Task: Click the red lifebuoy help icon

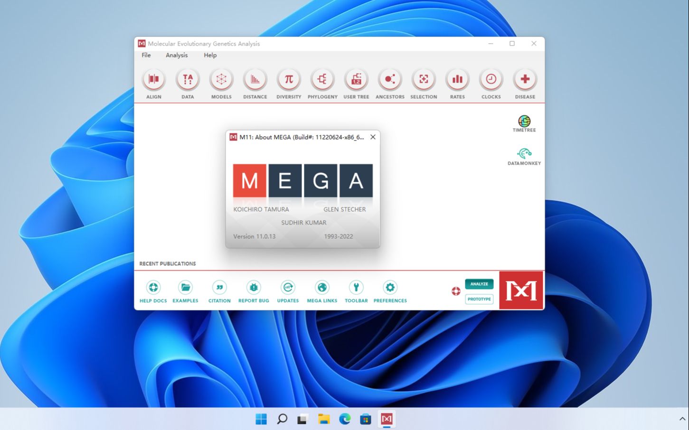Action: click(456, 291)
